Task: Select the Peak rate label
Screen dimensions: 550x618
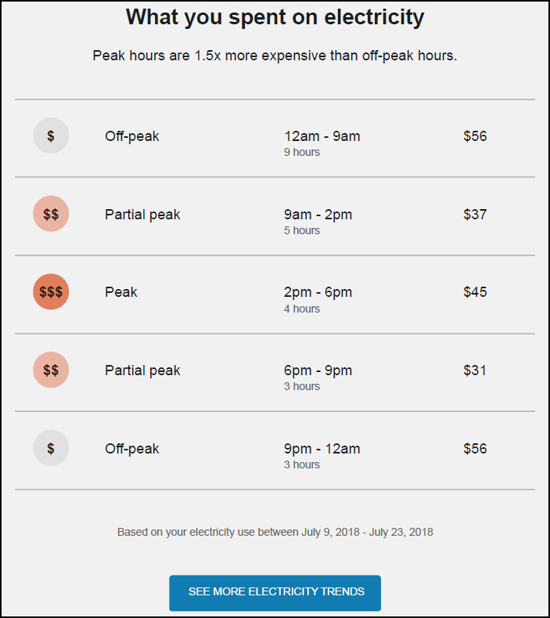Action: point(120,292)
